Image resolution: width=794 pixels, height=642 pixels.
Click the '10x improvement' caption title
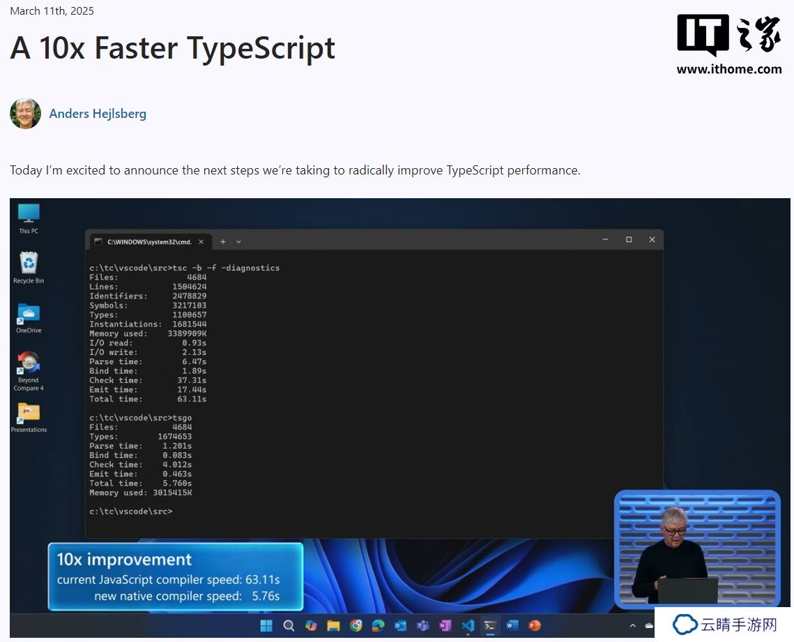tap(124, 560)
